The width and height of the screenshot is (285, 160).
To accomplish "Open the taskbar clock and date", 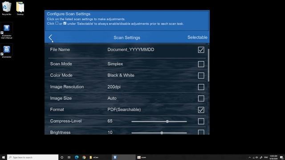I will (273, 157).
